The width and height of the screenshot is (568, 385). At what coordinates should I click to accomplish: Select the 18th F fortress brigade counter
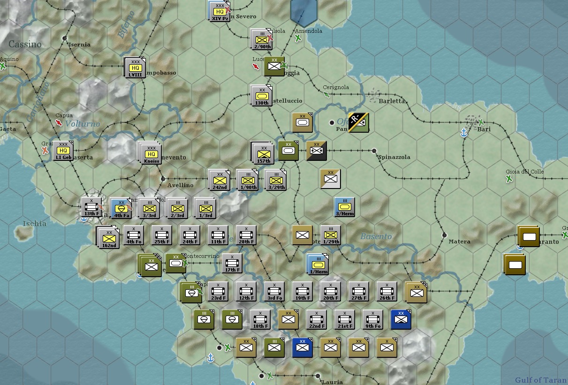point(261,320)
